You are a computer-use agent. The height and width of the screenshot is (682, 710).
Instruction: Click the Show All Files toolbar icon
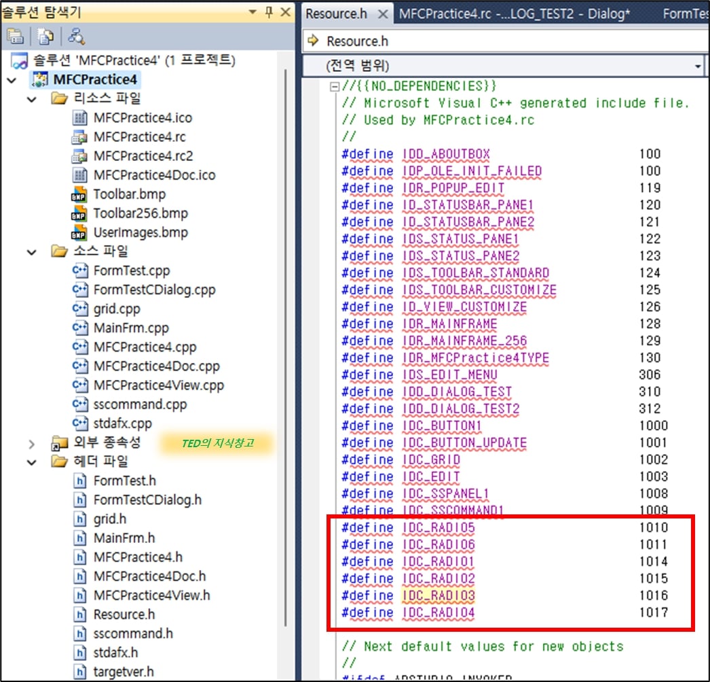pos(45,37)
